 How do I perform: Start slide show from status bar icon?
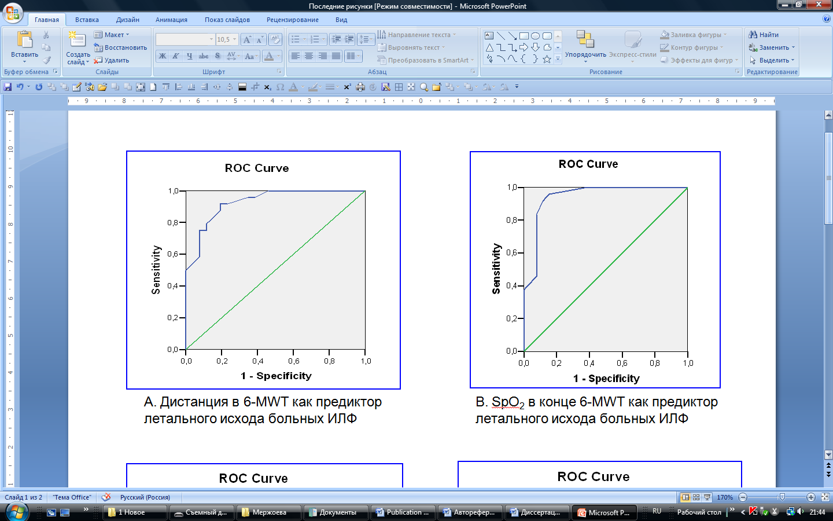[x=707, y=497]
